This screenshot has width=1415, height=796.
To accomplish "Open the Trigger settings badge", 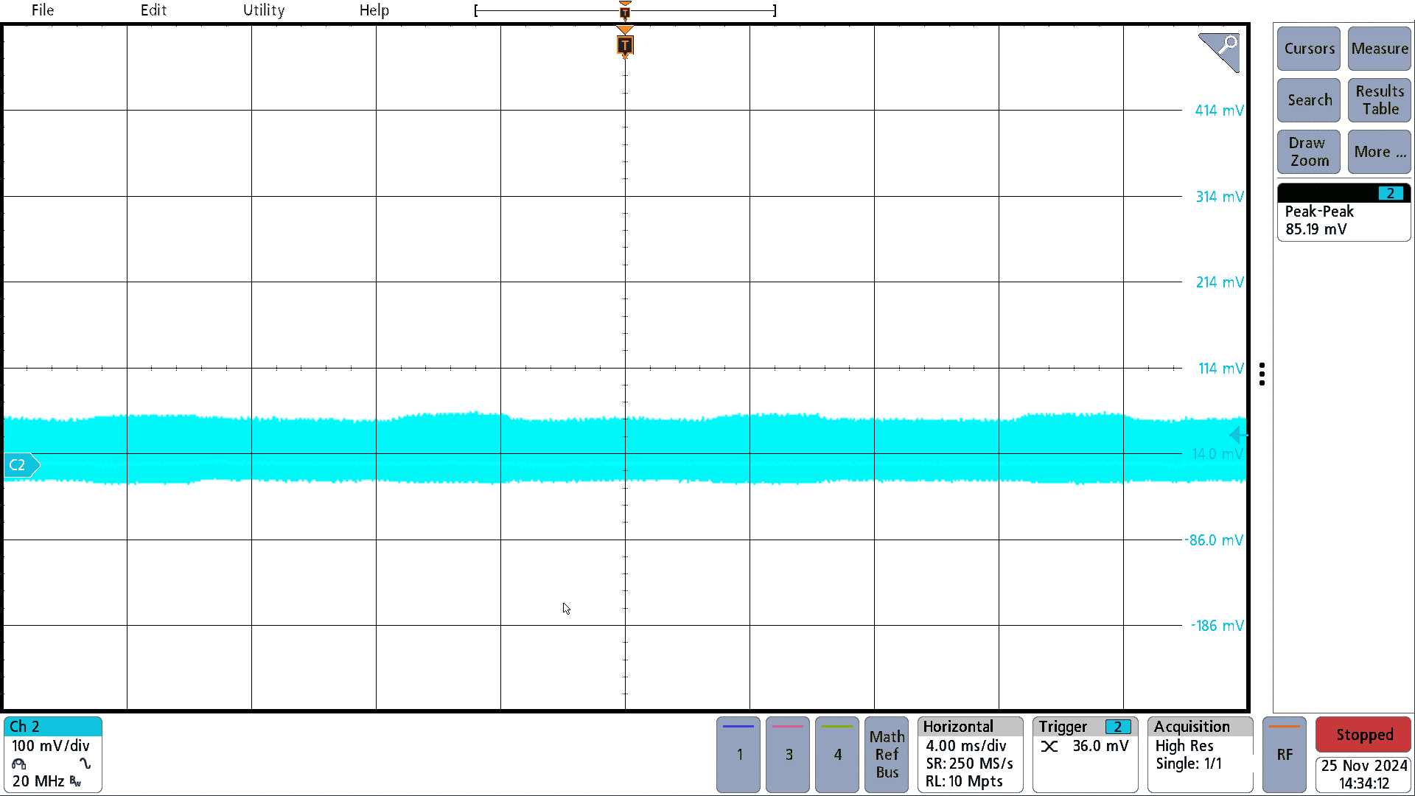I will pos(1086,755).
